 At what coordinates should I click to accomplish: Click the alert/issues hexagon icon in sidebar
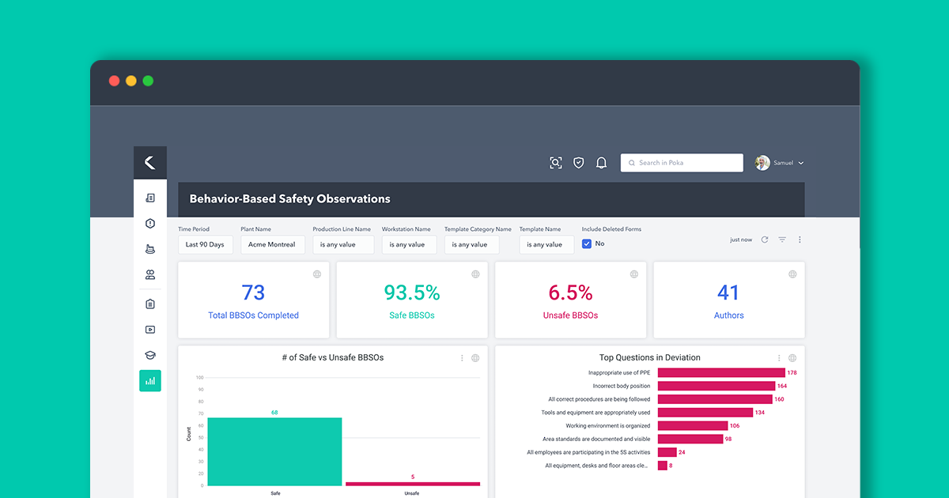tap(150, 224)
